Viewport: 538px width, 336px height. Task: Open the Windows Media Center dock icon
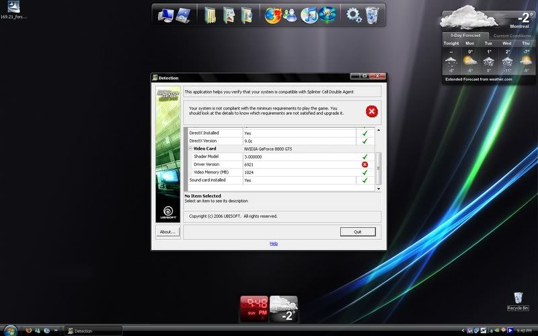point(328,15)
